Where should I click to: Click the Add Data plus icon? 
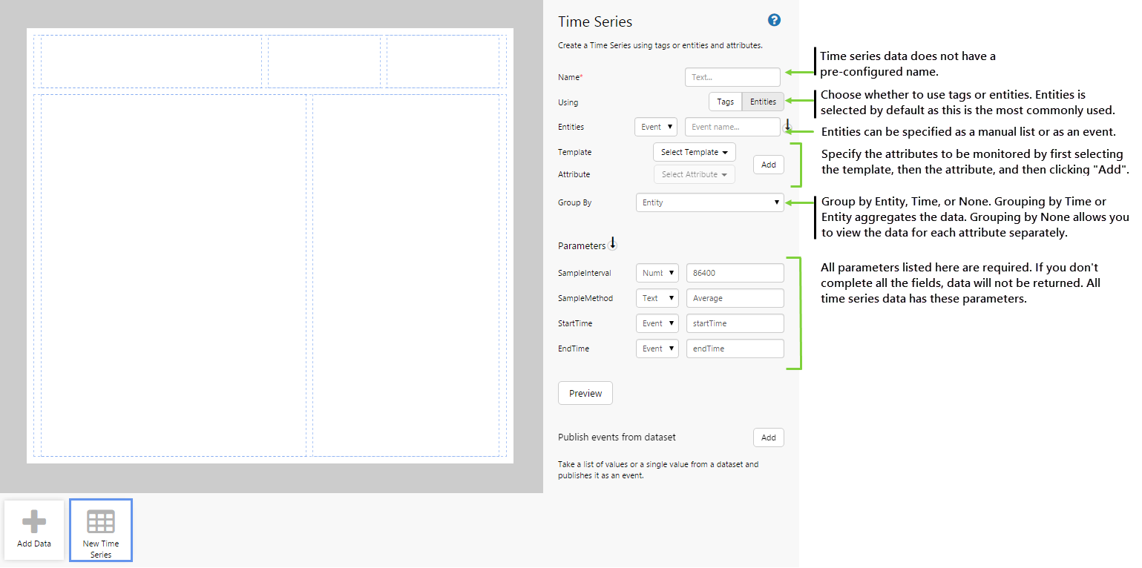34,521
